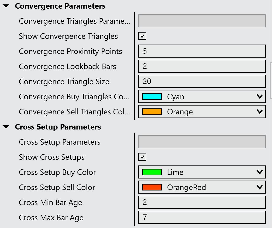Click the empty Convergence Triangles Parameters field
The height and width of the screenshot is (228, 272).
(202, 21)
